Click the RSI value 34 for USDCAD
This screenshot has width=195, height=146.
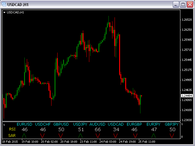[116, 130]
